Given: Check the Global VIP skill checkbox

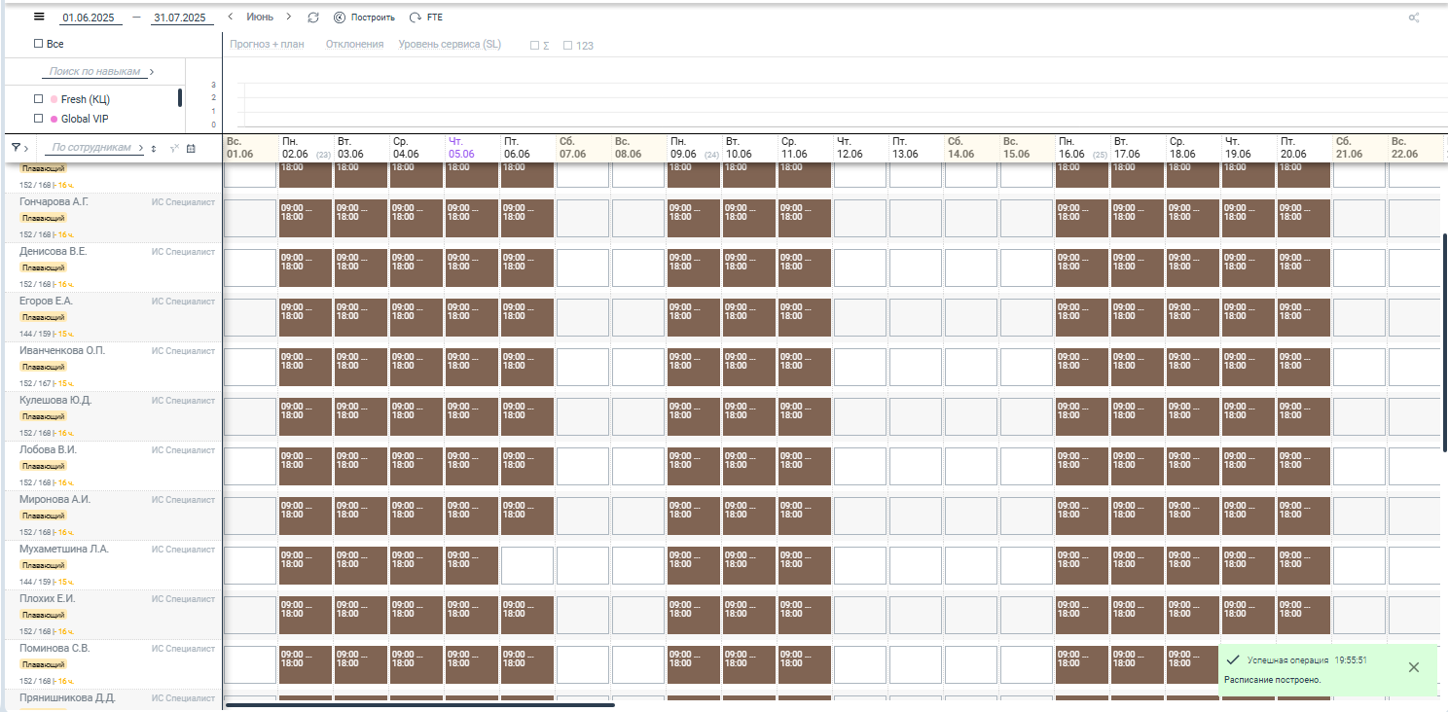Looking at the screenshot, I should (38, 119).
